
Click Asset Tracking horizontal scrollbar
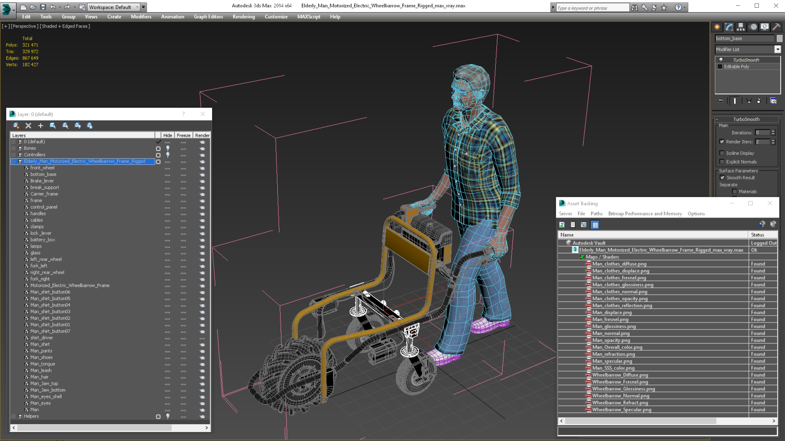pyautogui.click(x=667, y=421)
